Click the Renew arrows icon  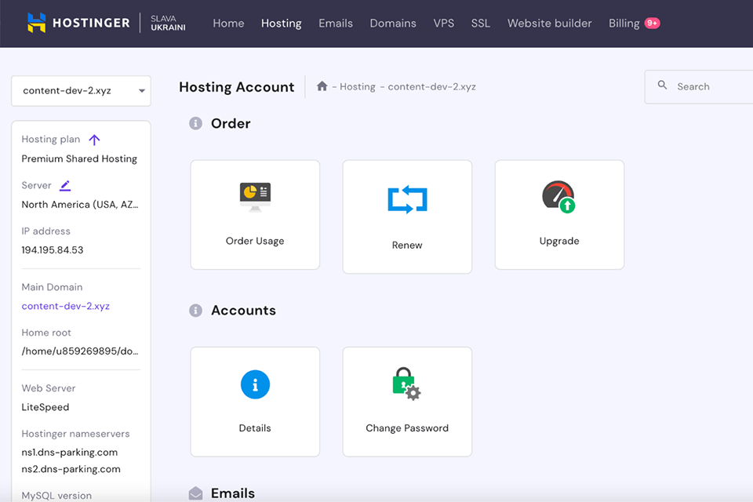tap(407, 199)
